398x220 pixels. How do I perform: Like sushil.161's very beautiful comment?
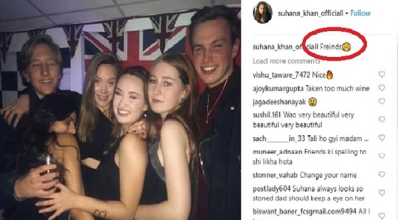pyautogui.click(x=382, y=119)
